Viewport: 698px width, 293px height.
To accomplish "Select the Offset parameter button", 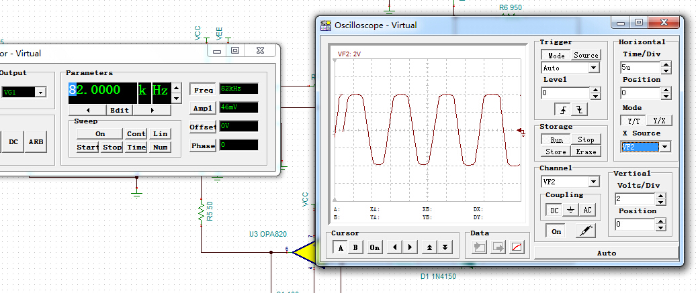I will point(203,127).
